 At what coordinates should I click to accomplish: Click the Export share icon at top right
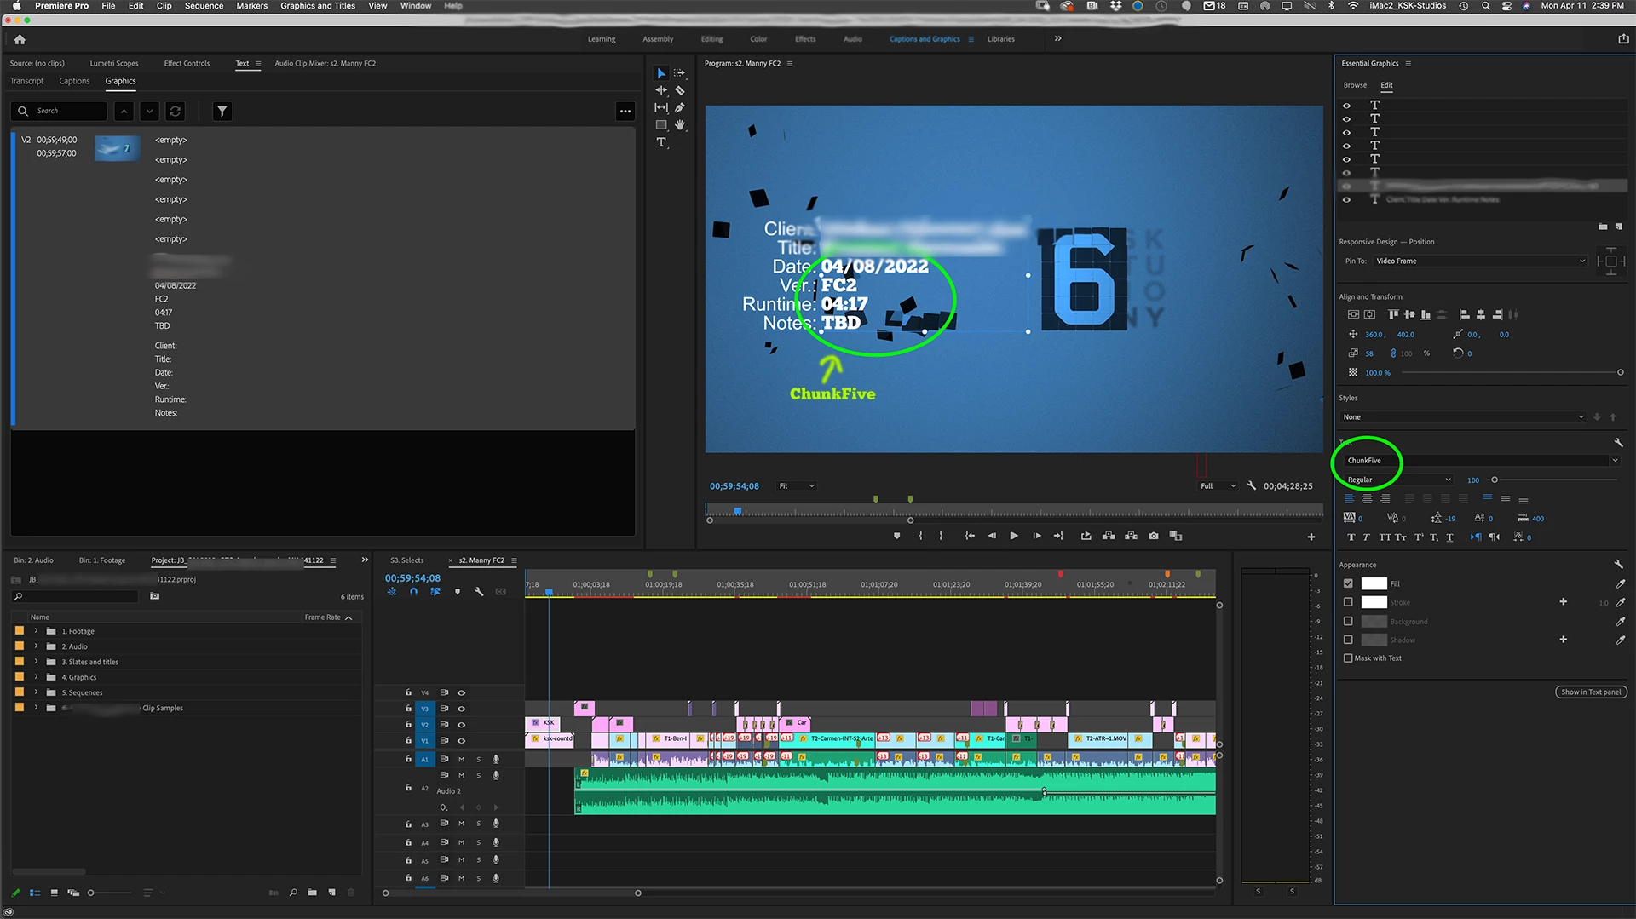click(x=1623, y=39)
